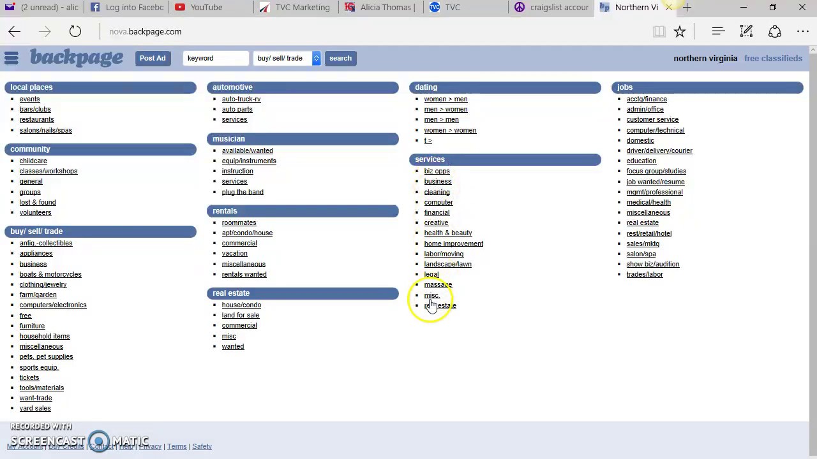This screenshot has height=459, width=817.
Task: Open the free classifieds link
Action: point(773,58)
